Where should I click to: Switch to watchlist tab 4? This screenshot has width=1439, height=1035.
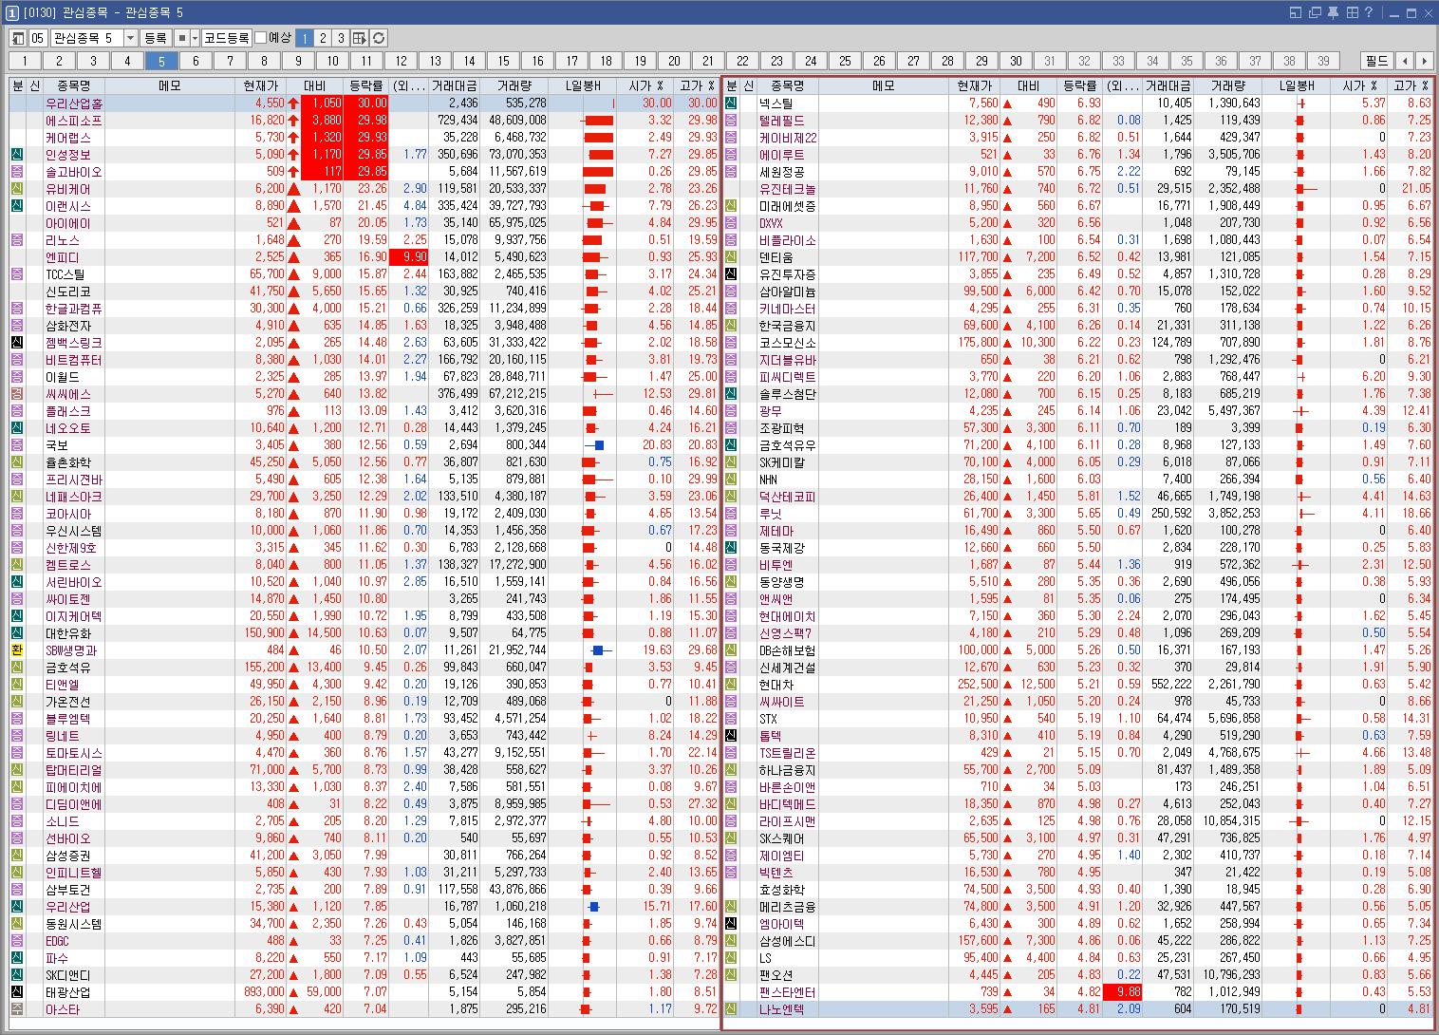click(127, 61)
